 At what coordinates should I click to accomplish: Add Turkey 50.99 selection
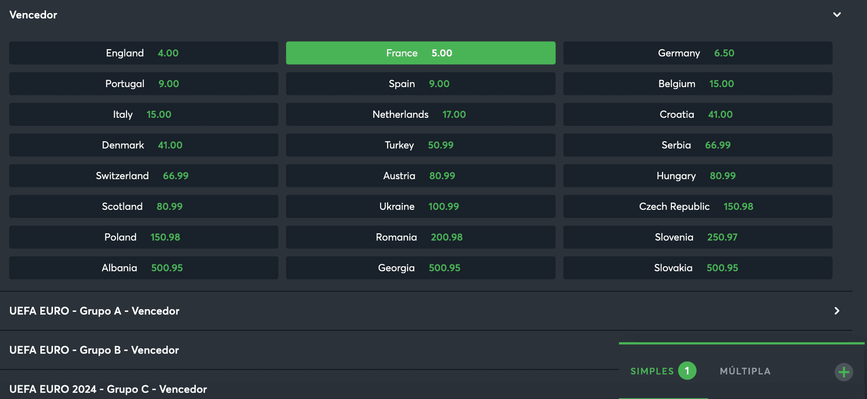pos(421,145)
